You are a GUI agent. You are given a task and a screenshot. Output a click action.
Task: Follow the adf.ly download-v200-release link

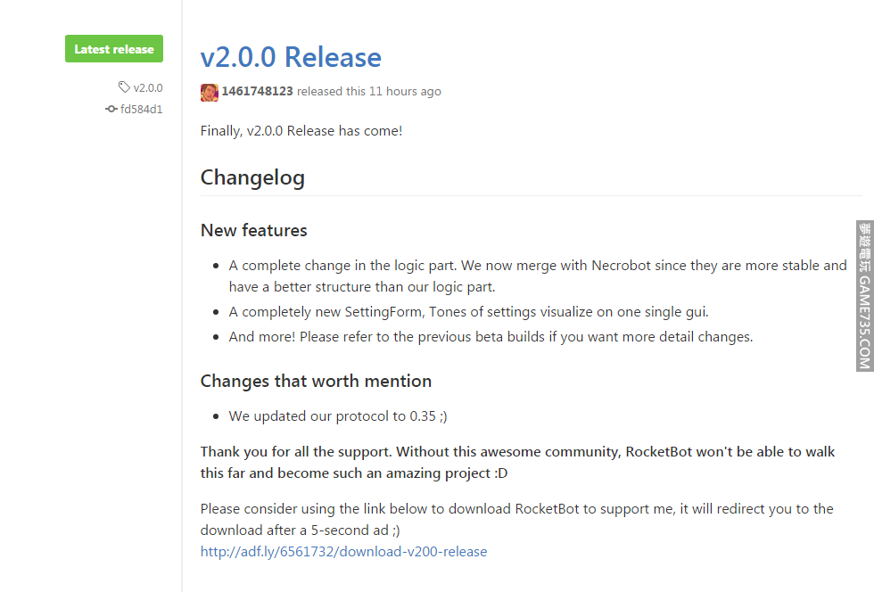343,551
